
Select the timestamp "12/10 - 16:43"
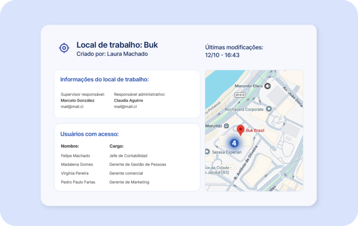(222, 55)
